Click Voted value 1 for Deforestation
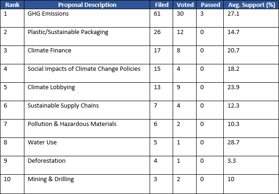Screen dimensions: 279x194 pos(179,161)
